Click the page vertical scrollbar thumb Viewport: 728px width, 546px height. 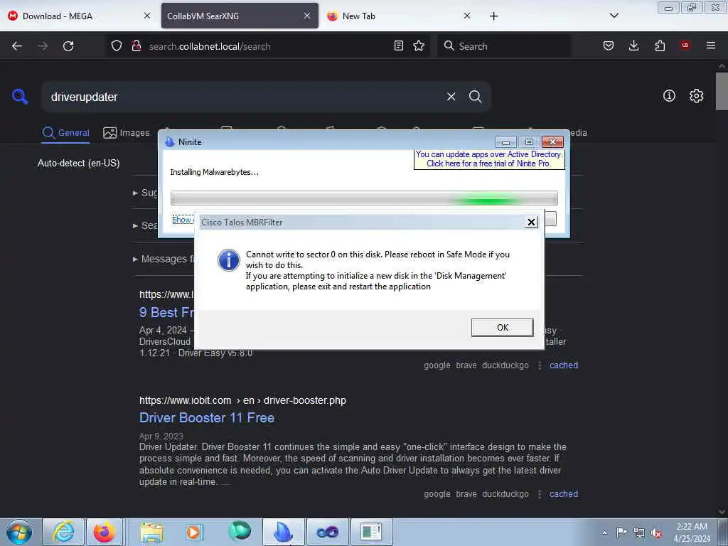point(722,91)
